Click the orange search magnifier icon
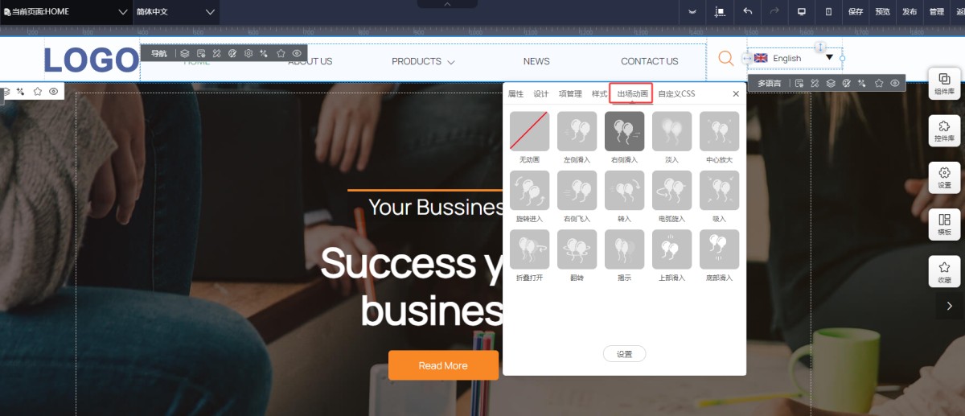This screenshot has height=416, width=965. click(x=725, y=58)
